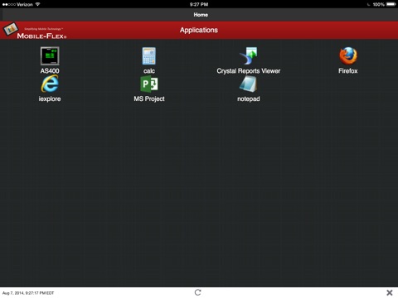Click the Applications header text
Screen dimensions: 398x298
(x=199, y=30)
